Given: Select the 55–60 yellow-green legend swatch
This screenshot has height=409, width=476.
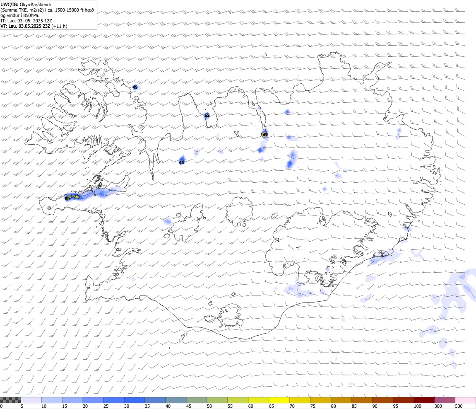Looking at the screenshot, I should pyautogui.click(x=238, y=400).
